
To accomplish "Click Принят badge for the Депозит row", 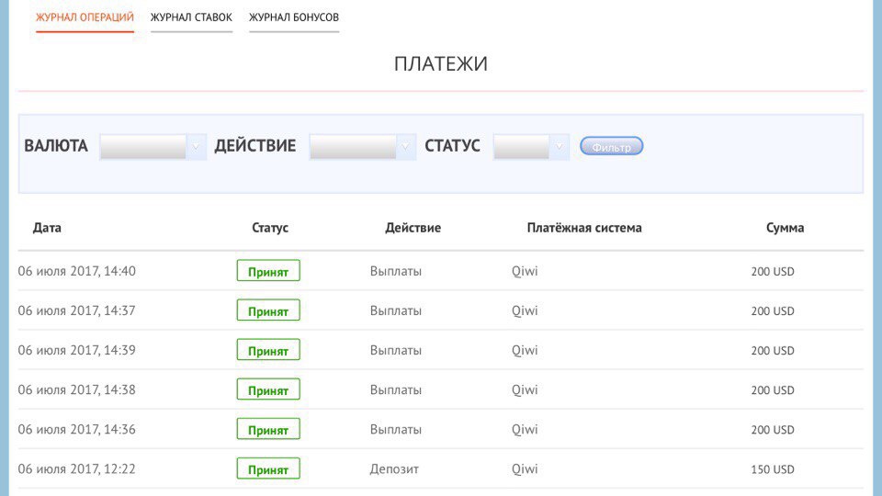I will [x=268, y=468].
